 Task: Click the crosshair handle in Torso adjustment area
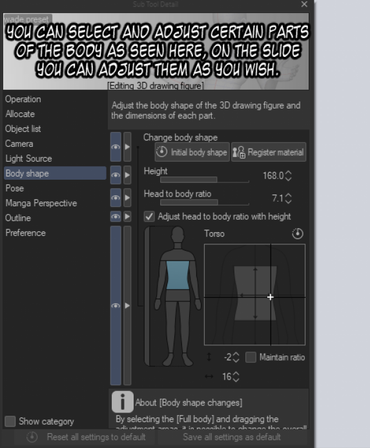[x=271, y=297]
